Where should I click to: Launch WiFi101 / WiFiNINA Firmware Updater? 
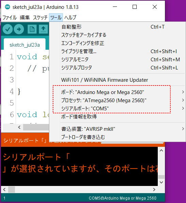(117, 80)
